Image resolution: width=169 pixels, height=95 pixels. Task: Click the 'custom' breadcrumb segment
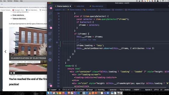[x=58, y=10]
